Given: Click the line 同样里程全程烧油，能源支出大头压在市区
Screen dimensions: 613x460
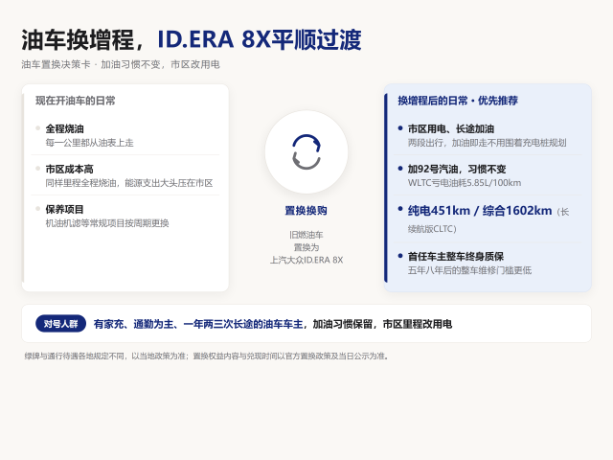Looking at the screenshot, I should coord(129,183).
